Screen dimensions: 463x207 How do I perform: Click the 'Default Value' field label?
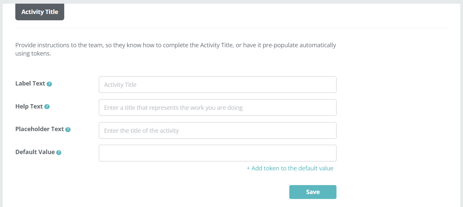pyautogui.click(x=35, y=152)
